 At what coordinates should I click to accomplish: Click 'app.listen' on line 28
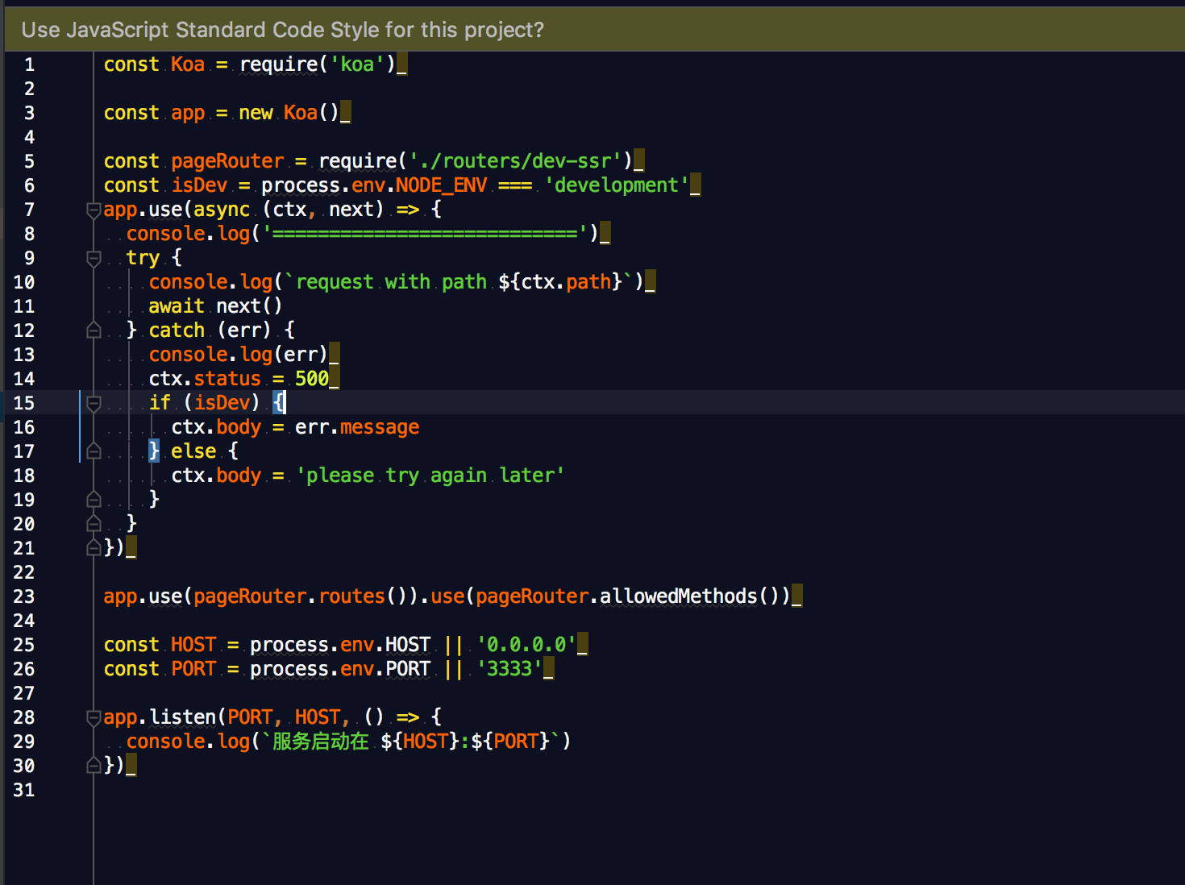pos(160,717)
